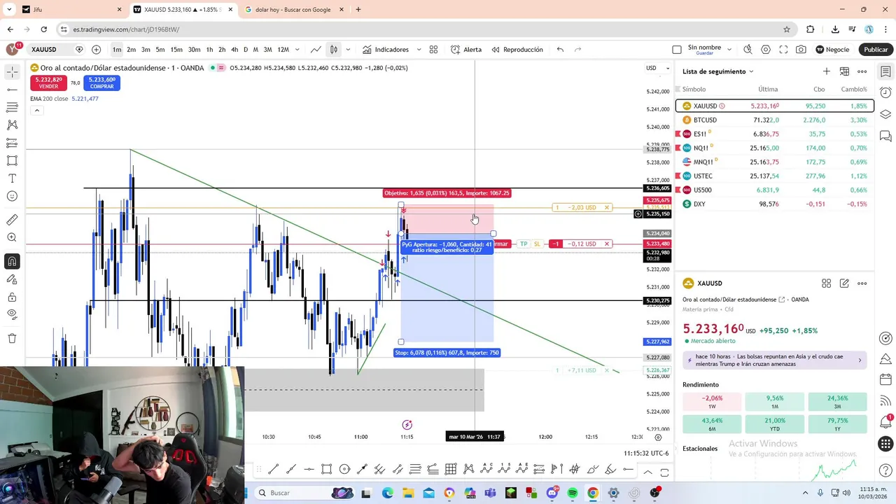This screenshot has height=504, width=896.
Task: Collapse the bottom panel up chevron
Action: (x=647, y=472)
